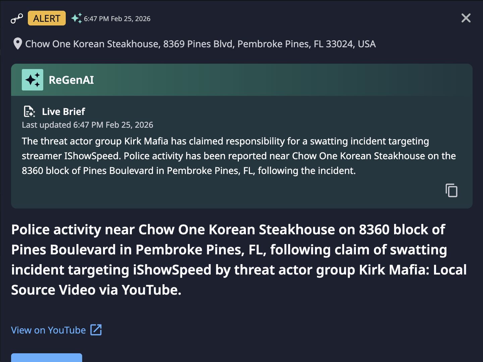Viewport: 483px width, 362px height.
Task: Click the 6:47 PM Feb 25 alert timestamp
Action: coord(117,19)
